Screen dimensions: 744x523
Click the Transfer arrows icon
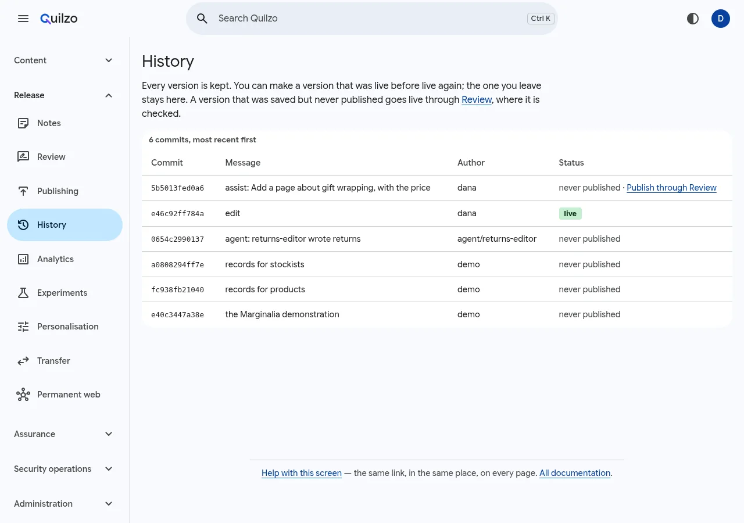[23, 361]
